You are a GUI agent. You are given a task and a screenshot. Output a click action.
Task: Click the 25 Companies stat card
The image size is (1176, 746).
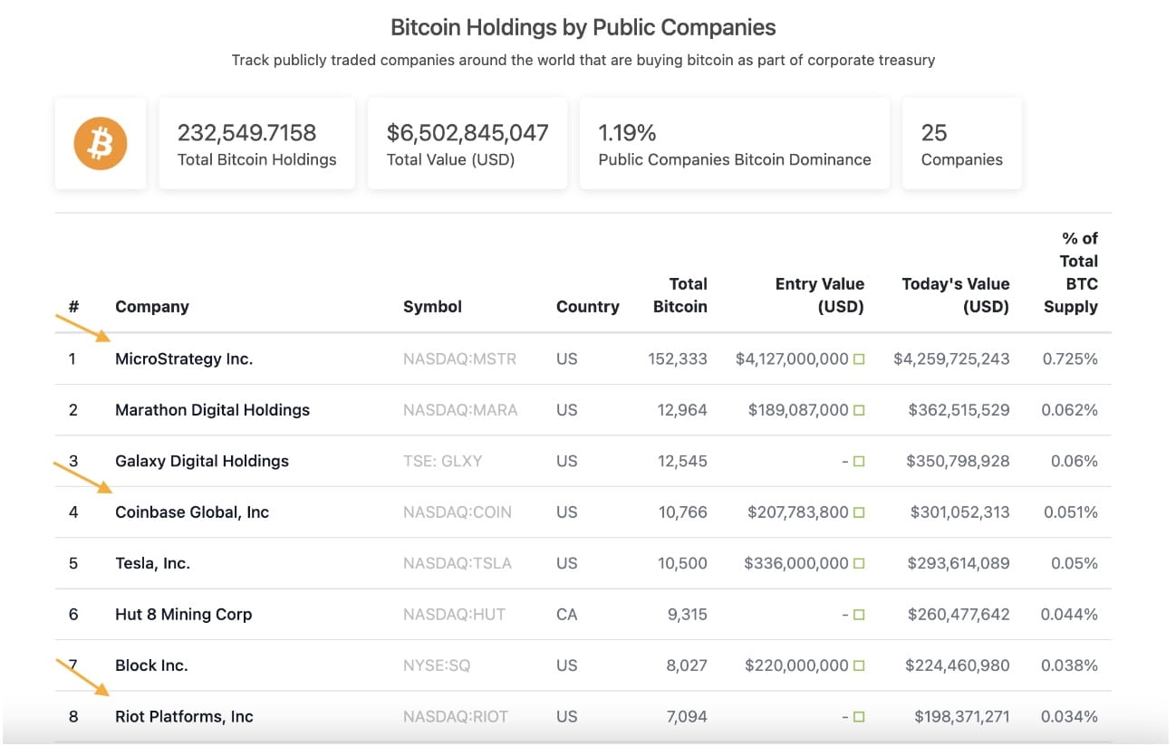point(961,142)
